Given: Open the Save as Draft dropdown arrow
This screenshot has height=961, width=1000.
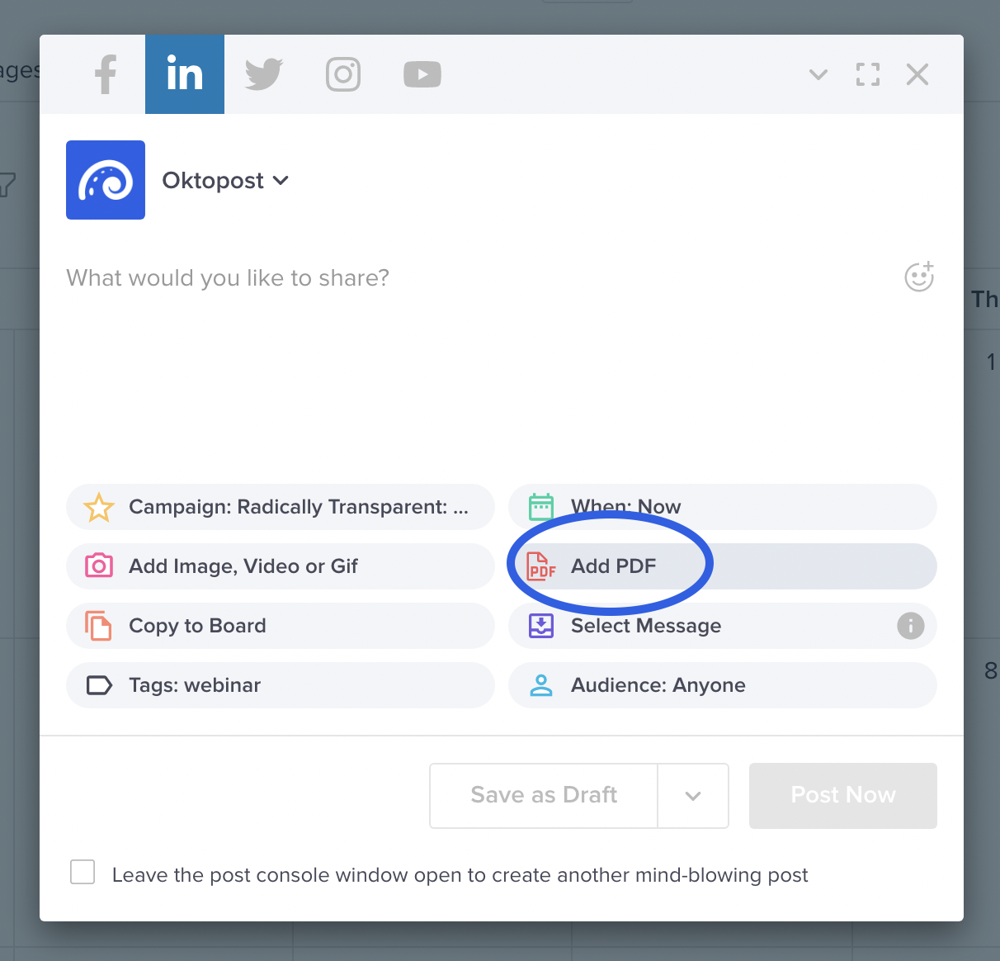Looking at the screenshot, I should click(693, 796).
